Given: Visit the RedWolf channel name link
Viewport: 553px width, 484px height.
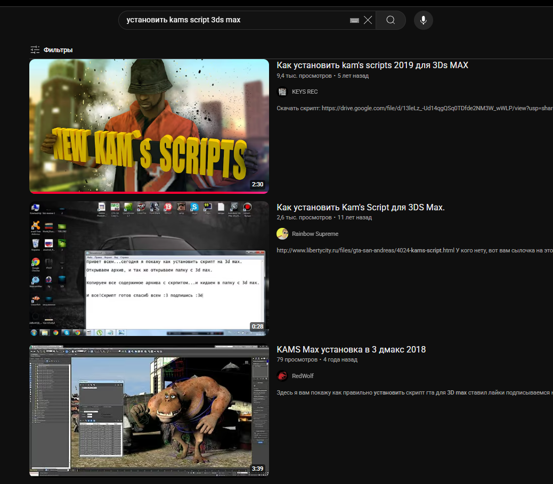Looking at the screenshot, I should click(303, 376).
